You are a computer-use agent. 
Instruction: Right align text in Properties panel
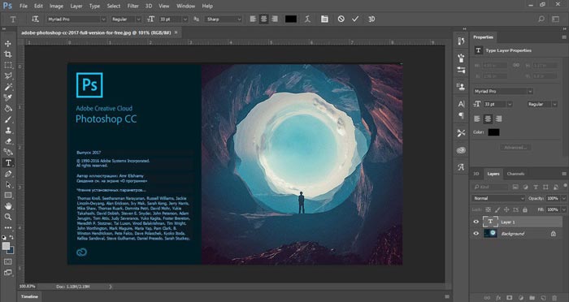pos(499,119)
